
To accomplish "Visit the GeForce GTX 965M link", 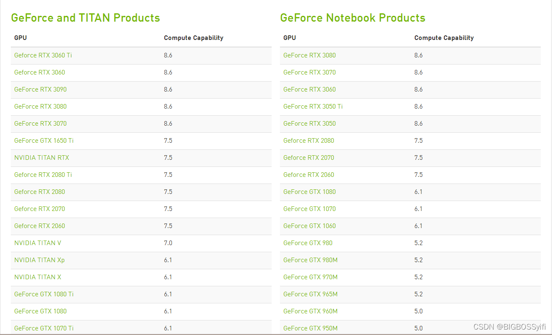I will pos(310,294).
